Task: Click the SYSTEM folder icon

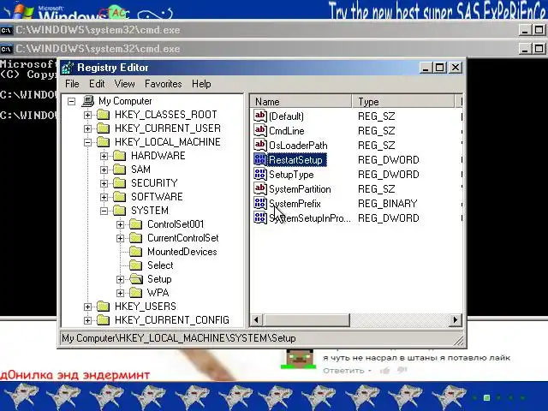Action: [120, 211]
